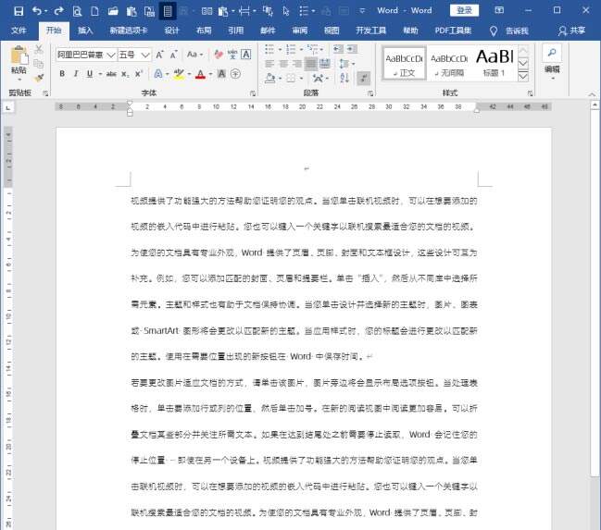601x530 pixels.
Task: Expand the styles gallery more arrow
Action: pos(523,77)
